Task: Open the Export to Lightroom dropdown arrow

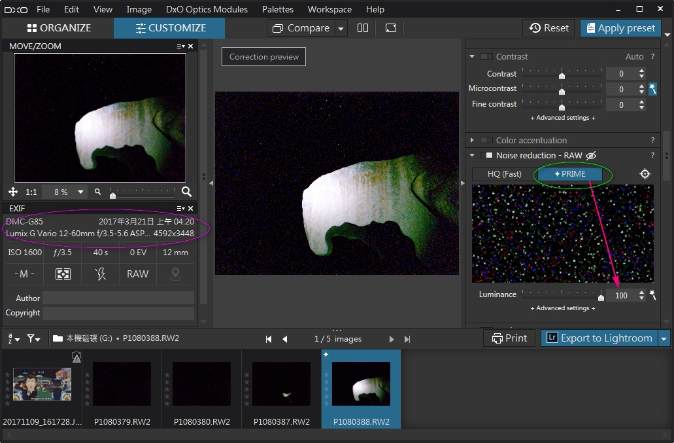Action: 664,339
